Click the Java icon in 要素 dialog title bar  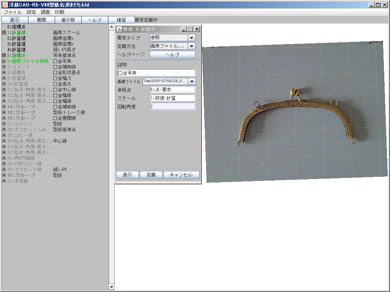(x=119, y=29)
